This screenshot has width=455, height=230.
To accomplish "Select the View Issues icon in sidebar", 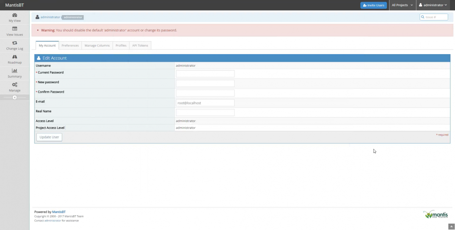I will point(14,31).
